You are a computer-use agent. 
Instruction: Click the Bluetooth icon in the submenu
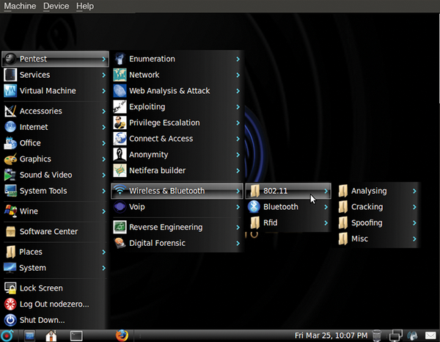(254, 207)
